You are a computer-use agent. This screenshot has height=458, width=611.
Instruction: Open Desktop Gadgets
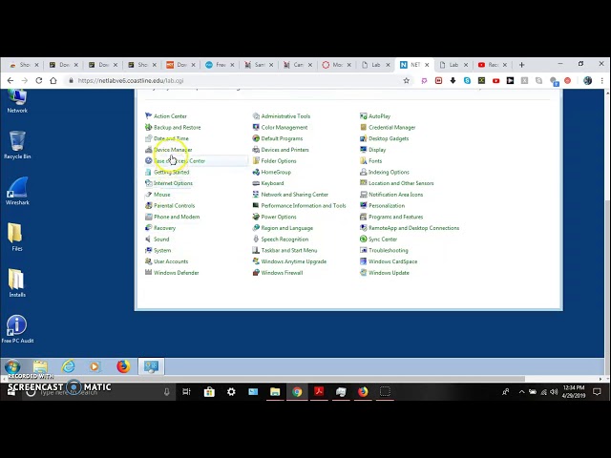point(389,138)
